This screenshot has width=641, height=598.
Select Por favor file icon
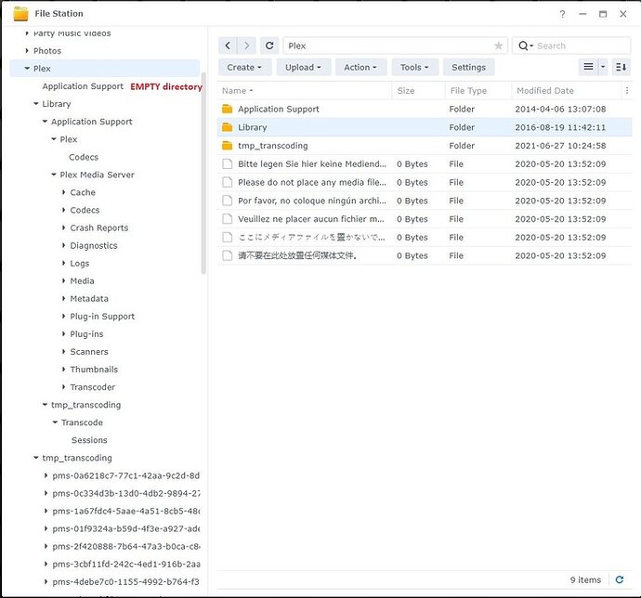(227, 201)
